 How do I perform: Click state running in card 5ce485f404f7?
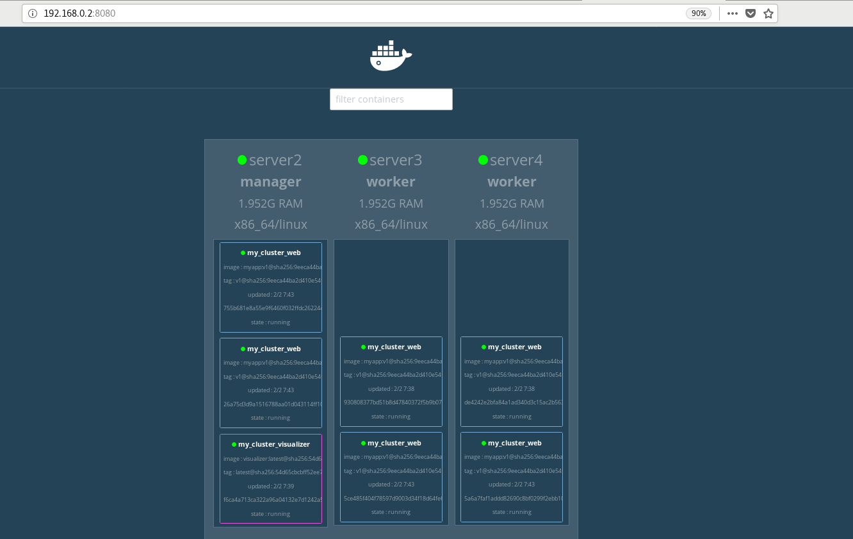point(391,512)
